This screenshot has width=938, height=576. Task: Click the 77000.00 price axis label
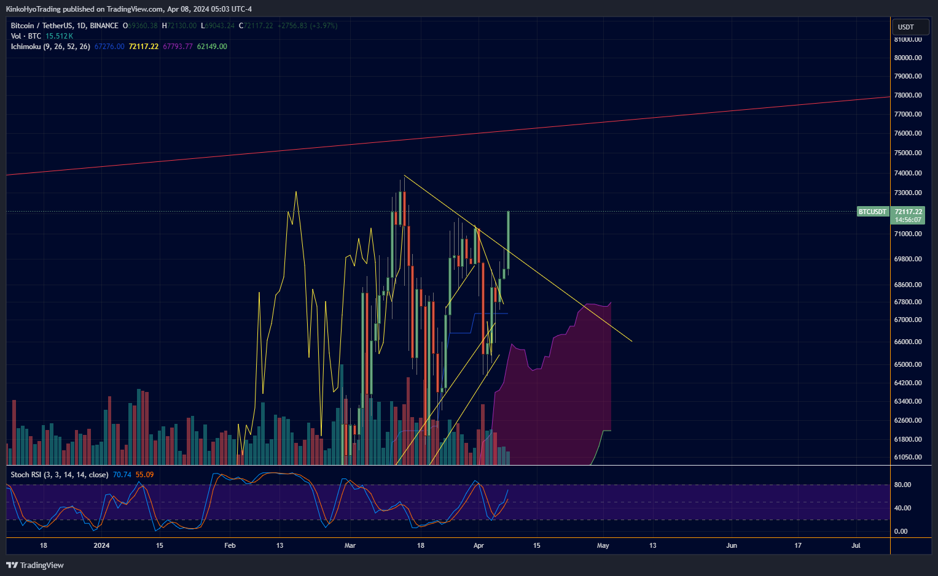coord(908,114)
